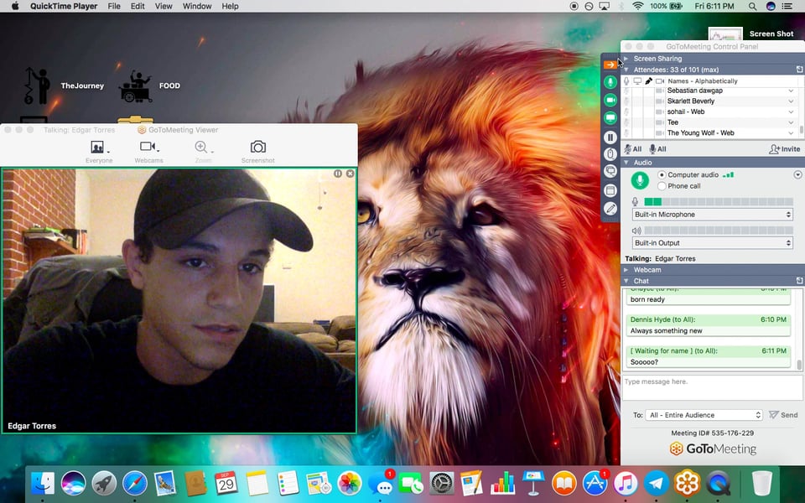Expand the Screen Sharing section
Viewport: 805px width, 503px height.
[626, 59]
